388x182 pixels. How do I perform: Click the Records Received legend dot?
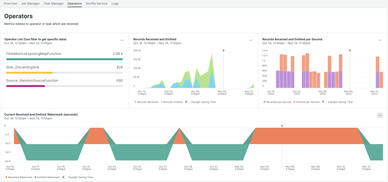(x=135, y=102)
